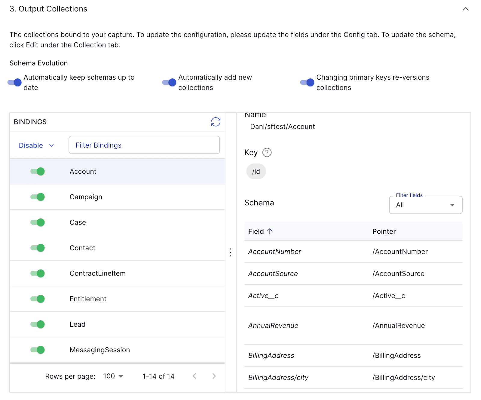Toggle changing primary keys re-versions collections
This screenshot has width=481, height=400.
tap(307, 82)
